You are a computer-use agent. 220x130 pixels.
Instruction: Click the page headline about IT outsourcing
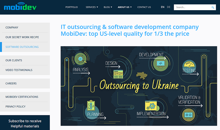(130, 30)
